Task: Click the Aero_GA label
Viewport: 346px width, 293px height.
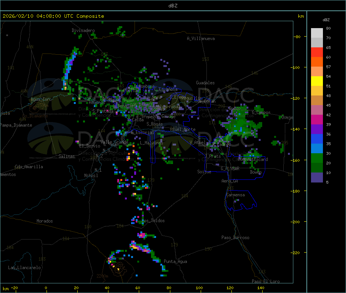Action: point(230,181)
